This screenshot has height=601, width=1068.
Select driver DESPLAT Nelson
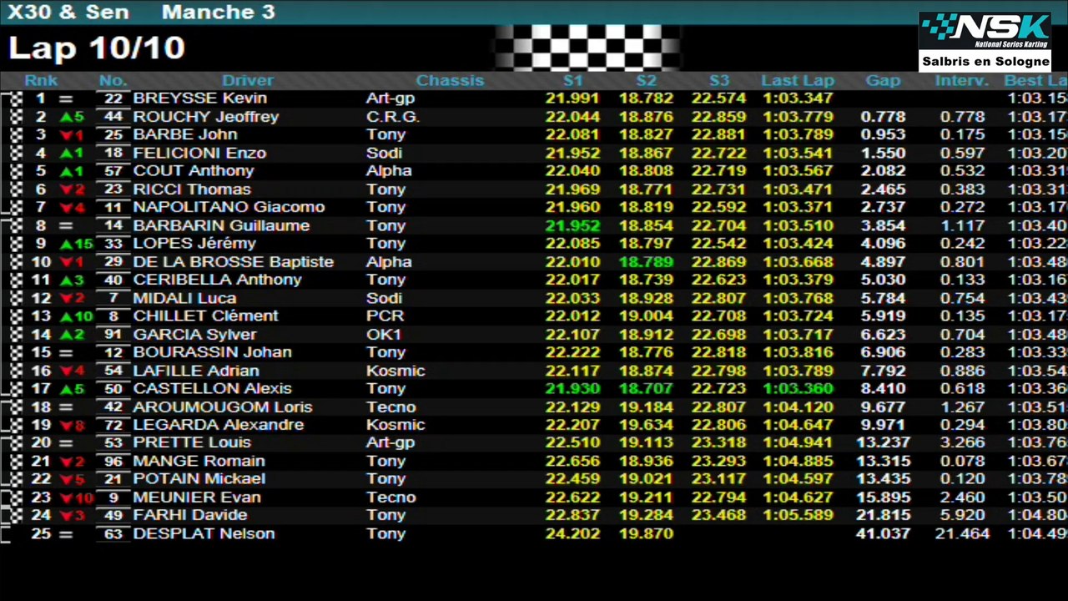[x=204, y=534]
